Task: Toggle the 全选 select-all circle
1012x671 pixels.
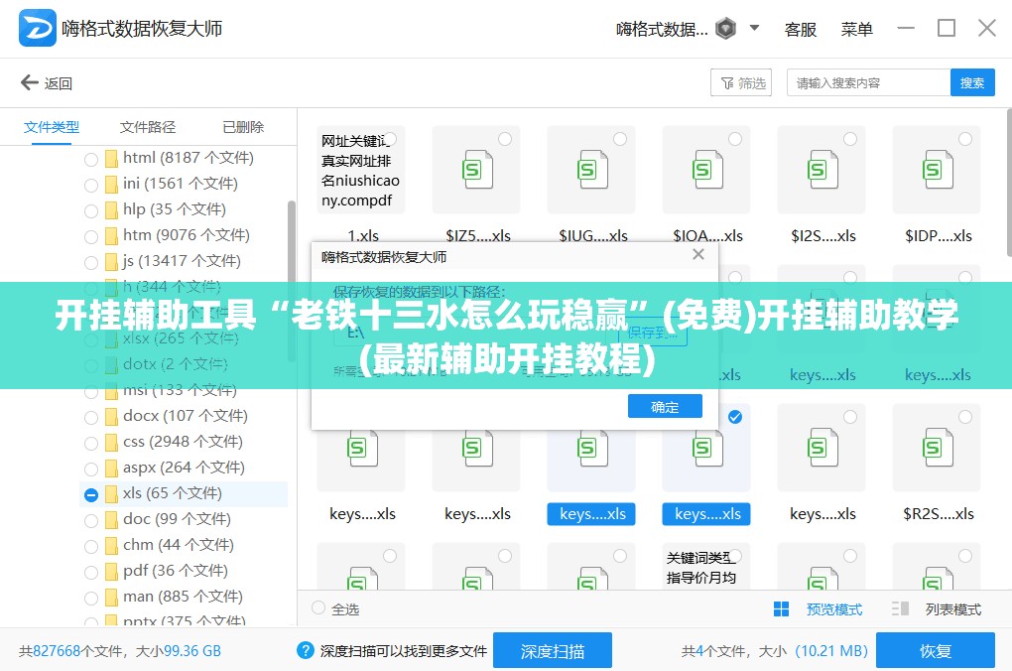Action: click(x=318, y=607)
